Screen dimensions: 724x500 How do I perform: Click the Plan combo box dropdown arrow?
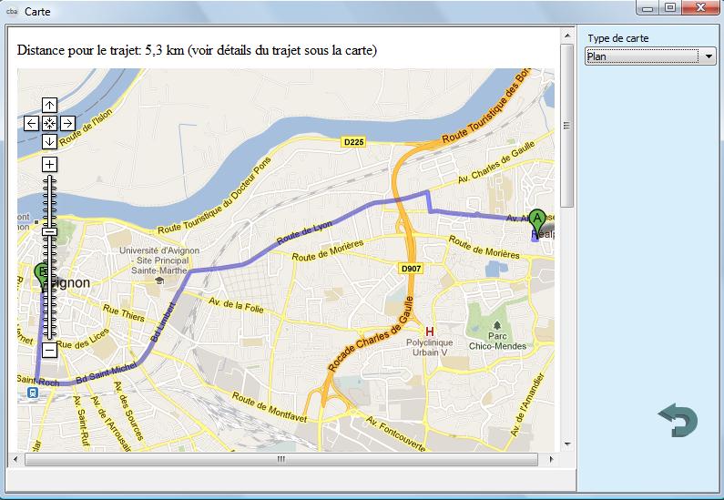[x=709, y=56]
